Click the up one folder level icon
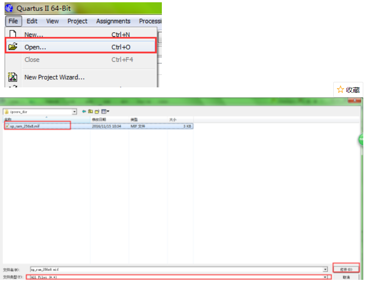Image resolution: width=366 pixels, height=283 pixels. (x=90, y=111)
